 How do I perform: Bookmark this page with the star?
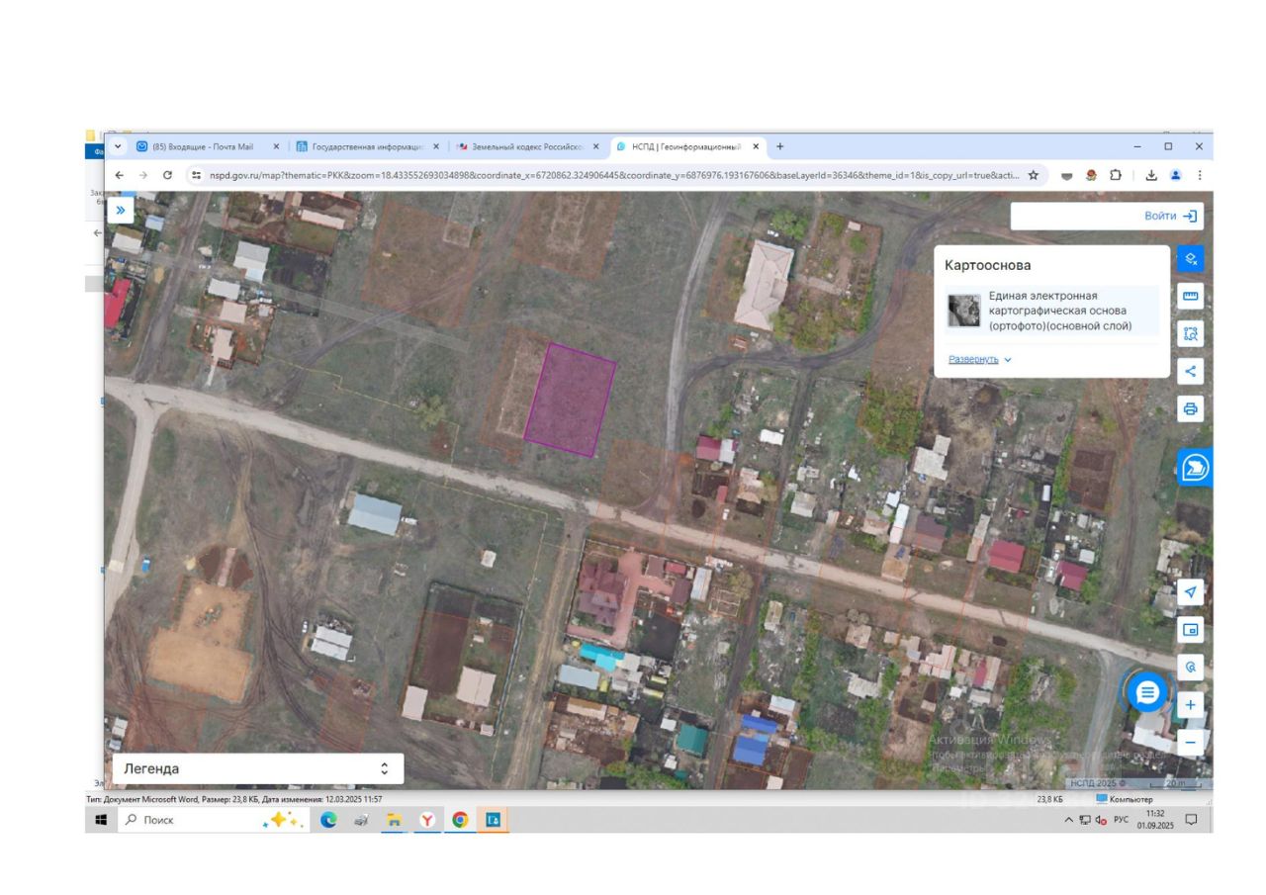[x=1033, y=175]
